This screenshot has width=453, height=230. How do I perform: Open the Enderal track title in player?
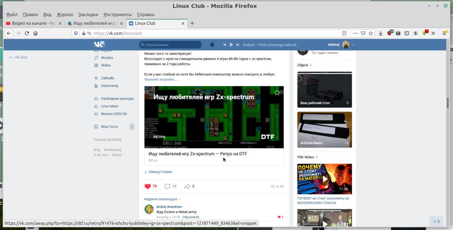271,45
